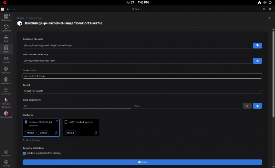Click into the Image name field
The image size is (275, 168).
coord(143,76)
